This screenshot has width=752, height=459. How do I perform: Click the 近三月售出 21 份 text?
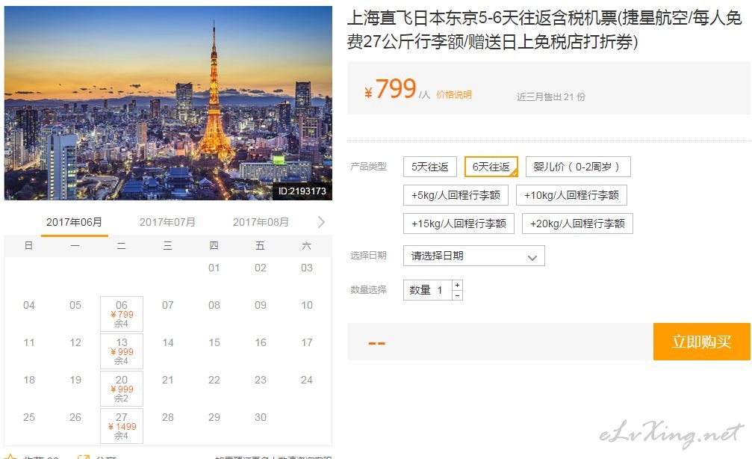click(551, 96)
